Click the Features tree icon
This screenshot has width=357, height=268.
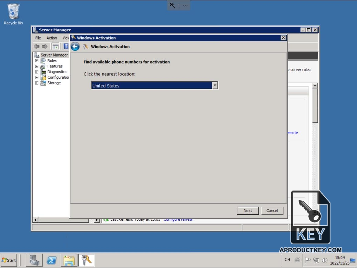(x=43, y=66)
